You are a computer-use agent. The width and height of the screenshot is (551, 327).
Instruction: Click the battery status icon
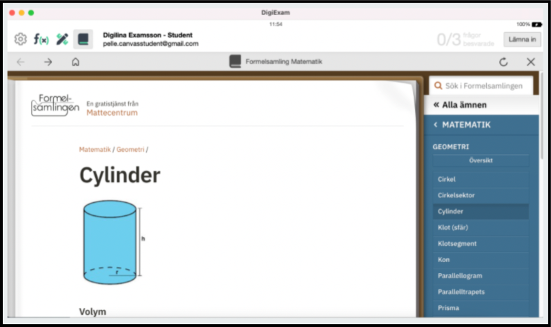tap(536, 25)
